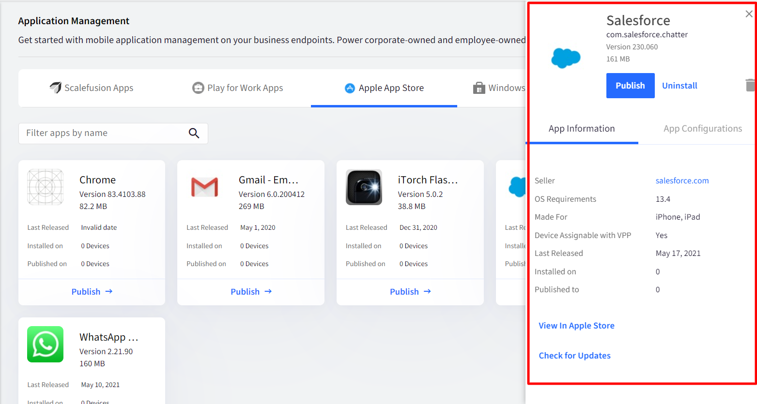Click the 161 MB size text

tap(618, 59)
